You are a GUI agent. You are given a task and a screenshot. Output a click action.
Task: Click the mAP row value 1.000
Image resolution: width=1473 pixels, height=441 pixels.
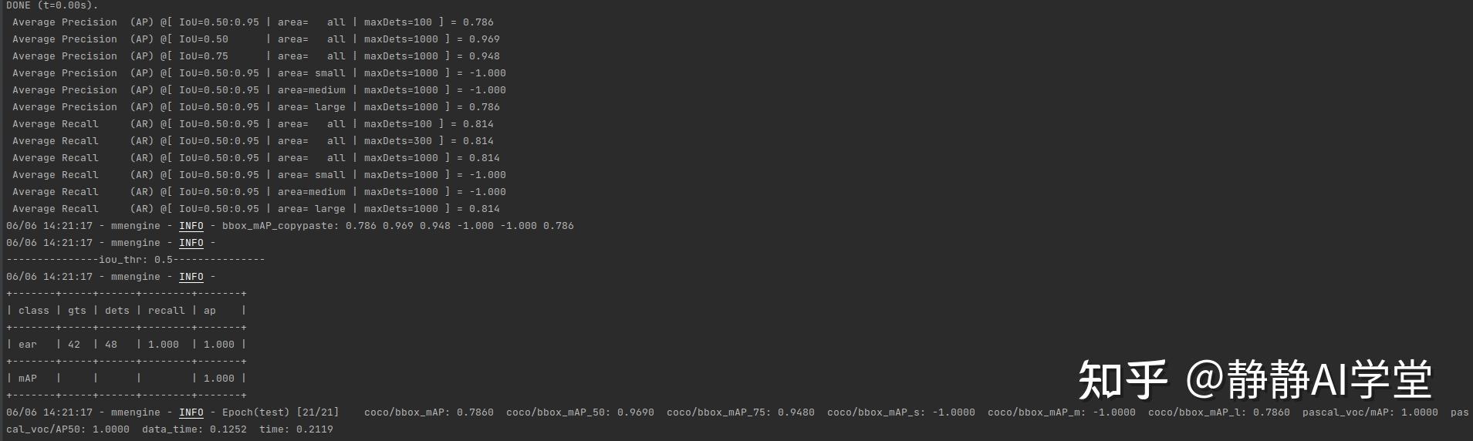tap(219, 379)
